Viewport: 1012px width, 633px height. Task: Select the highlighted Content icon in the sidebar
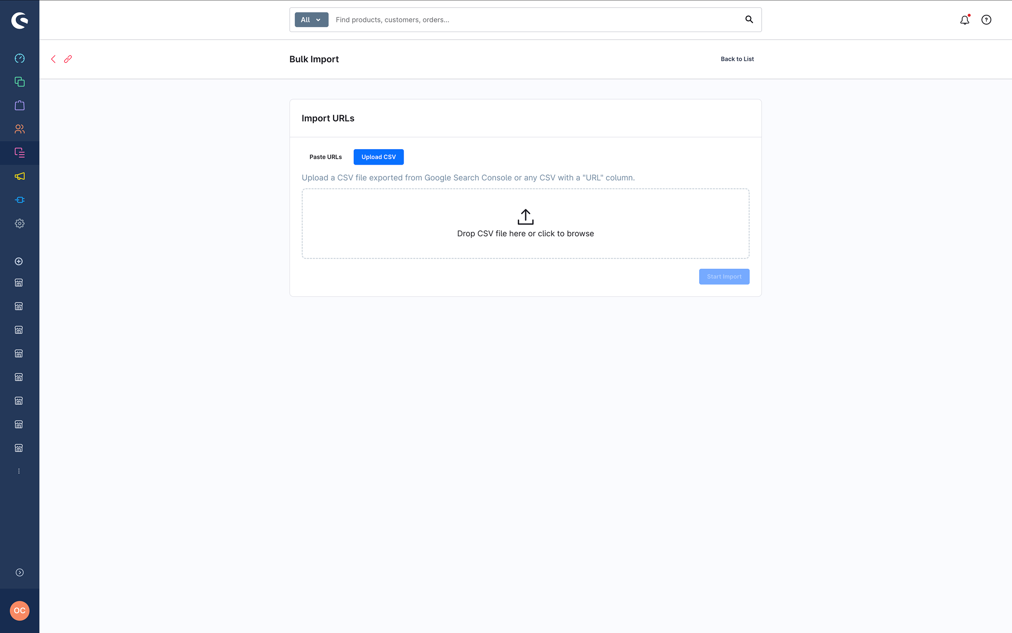tap(20, 153)
